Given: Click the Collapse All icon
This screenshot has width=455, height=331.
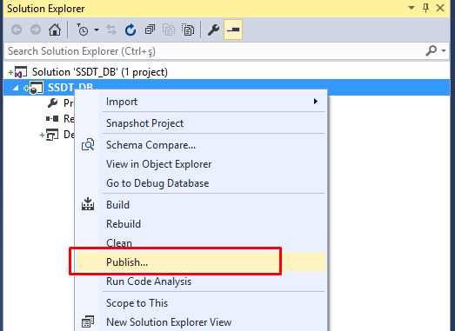Looking at the screenshot, I should (150, 30).
